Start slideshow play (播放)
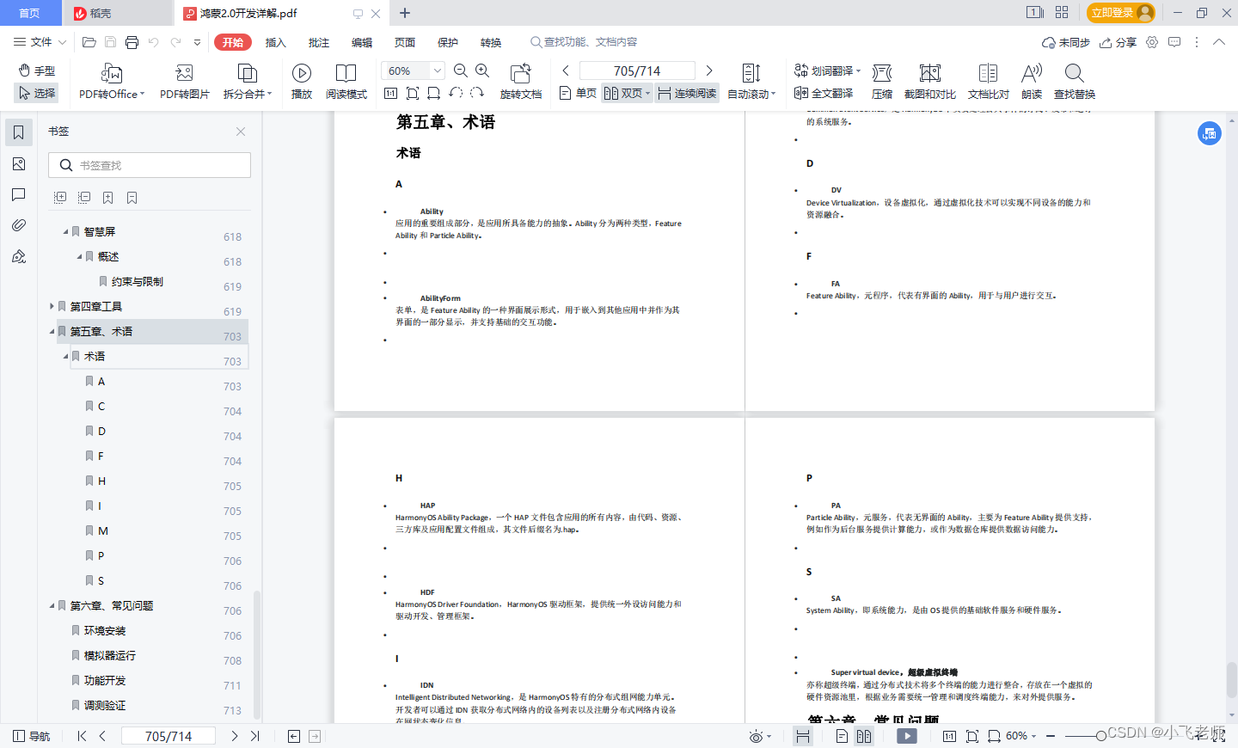The image size is (1238, 748). point(302,82)
